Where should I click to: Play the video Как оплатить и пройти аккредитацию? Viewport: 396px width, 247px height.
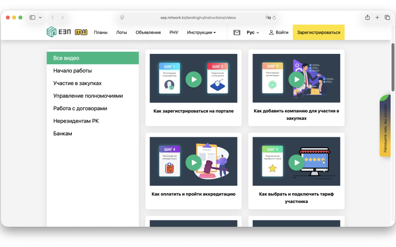click(194, 163)
